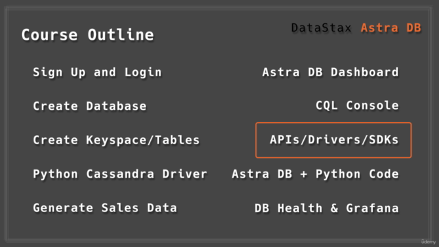The height and width of the screenshot is (247, 439).
Task: Select 'Astra DB + Python Code' item
Action: pyautogui.click(x=316, y=174)
